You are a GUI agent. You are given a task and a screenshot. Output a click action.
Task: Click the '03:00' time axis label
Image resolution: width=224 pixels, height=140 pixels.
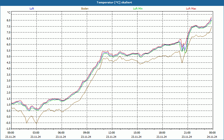pos(36,133)
